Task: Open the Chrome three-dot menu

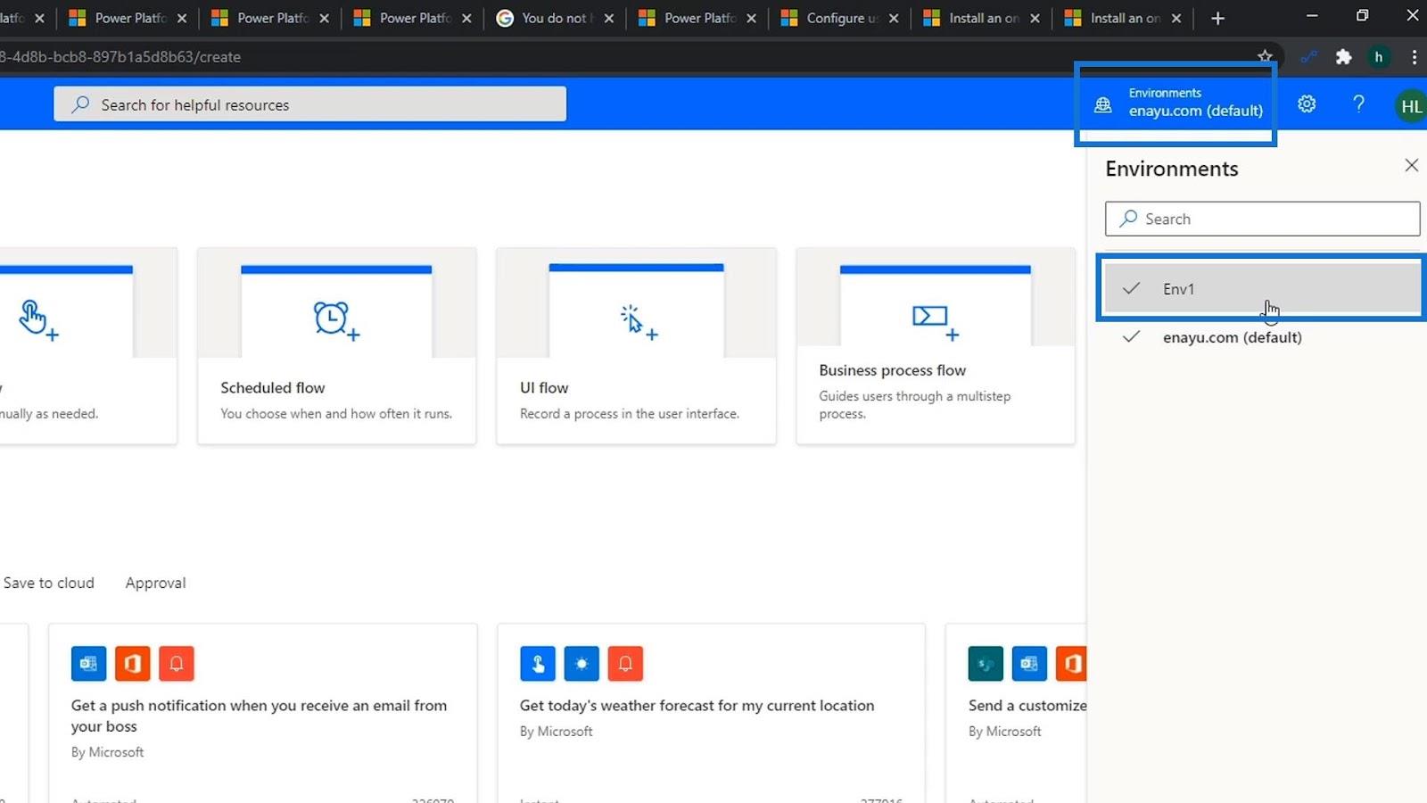Action: [x=1414, y=56]
